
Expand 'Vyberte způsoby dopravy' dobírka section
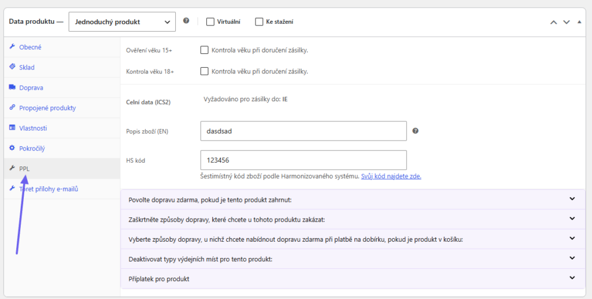coord(352,239)
